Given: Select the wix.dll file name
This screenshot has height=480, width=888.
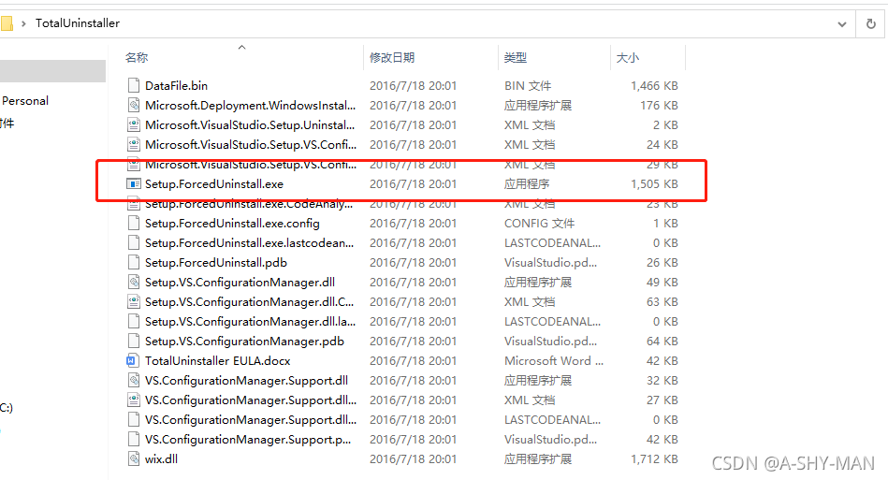Looking at the screenshot, I should (161, 459).
